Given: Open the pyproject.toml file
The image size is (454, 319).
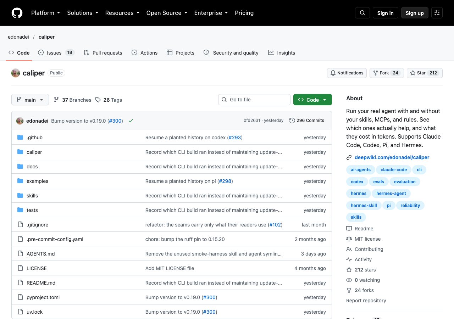Looking at the screenshot, I should [43, 297].
